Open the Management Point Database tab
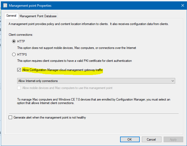 point(38,16)
